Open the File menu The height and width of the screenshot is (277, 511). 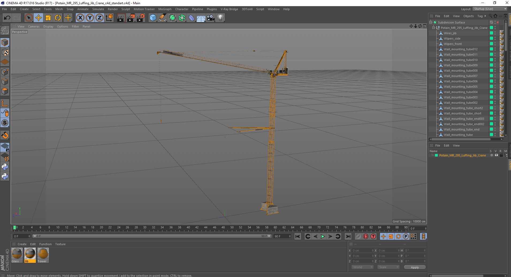tap(5, 9)
